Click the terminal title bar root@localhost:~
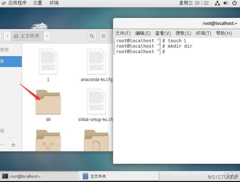240x182 pixels. coord(176,23)
